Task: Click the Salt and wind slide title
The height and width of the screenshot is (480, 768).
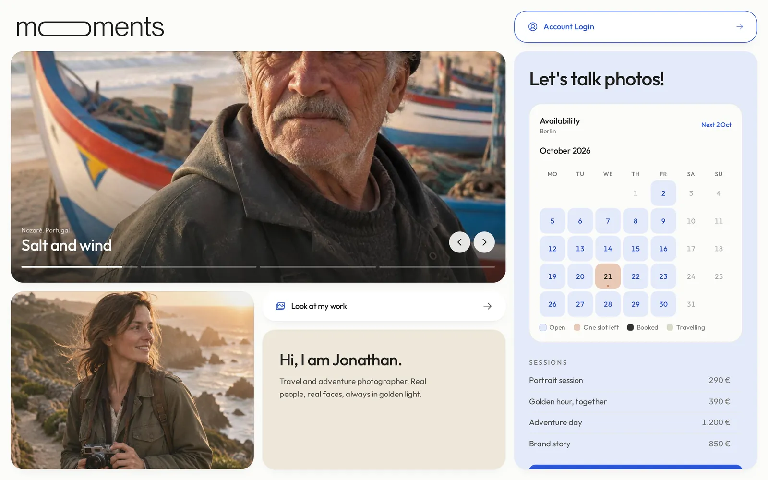Action: point(67,245)
